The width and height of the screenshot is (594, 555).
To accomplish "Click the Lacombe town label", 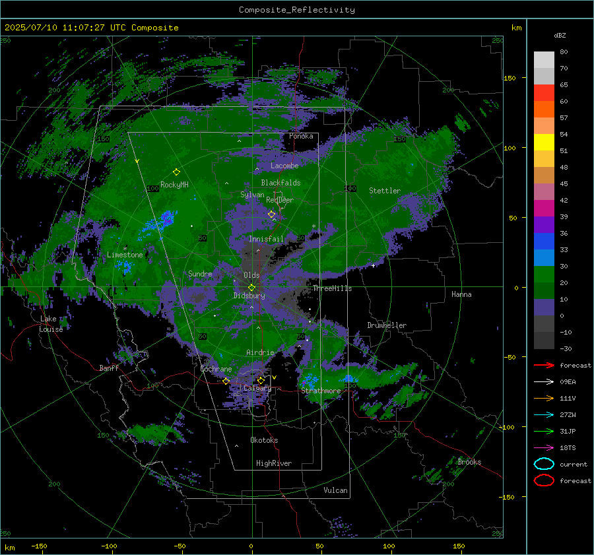I will click(284, 166).
